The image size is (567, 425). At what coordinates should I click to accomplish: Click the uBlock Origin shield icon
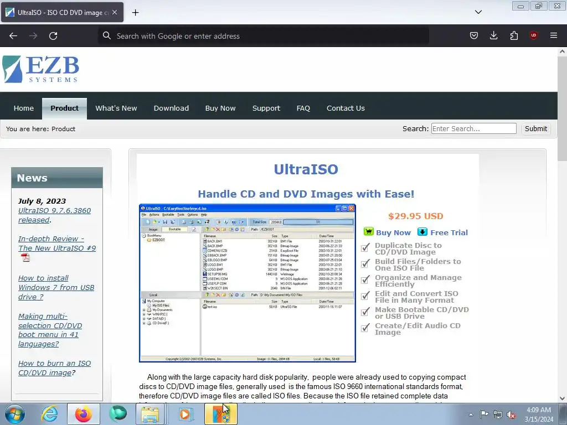coord(533,35)
